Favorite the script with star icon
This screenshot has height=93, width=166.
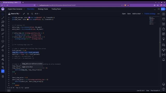28,14
